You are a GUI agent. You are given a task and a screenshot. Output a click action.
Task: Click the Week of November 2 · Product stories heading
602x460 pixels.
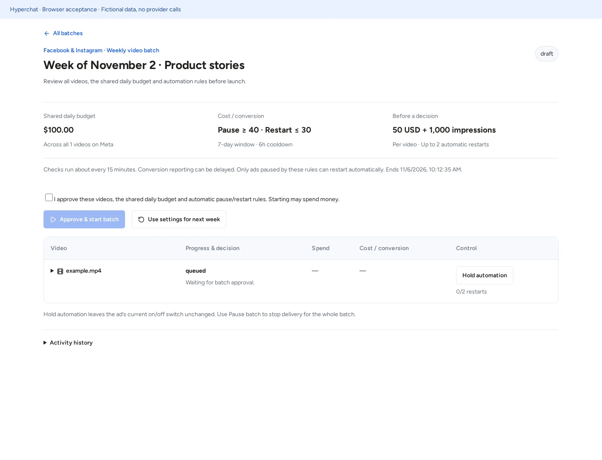[x=144, y=65]
